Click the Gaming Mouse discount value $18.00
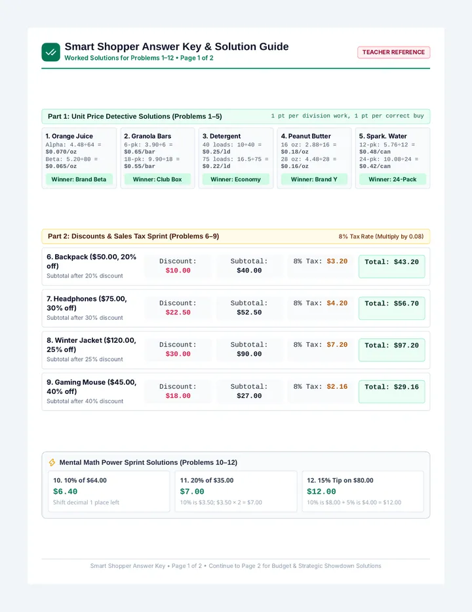The height and width of the screenshot is (612, 472). (x=178, y=396)
